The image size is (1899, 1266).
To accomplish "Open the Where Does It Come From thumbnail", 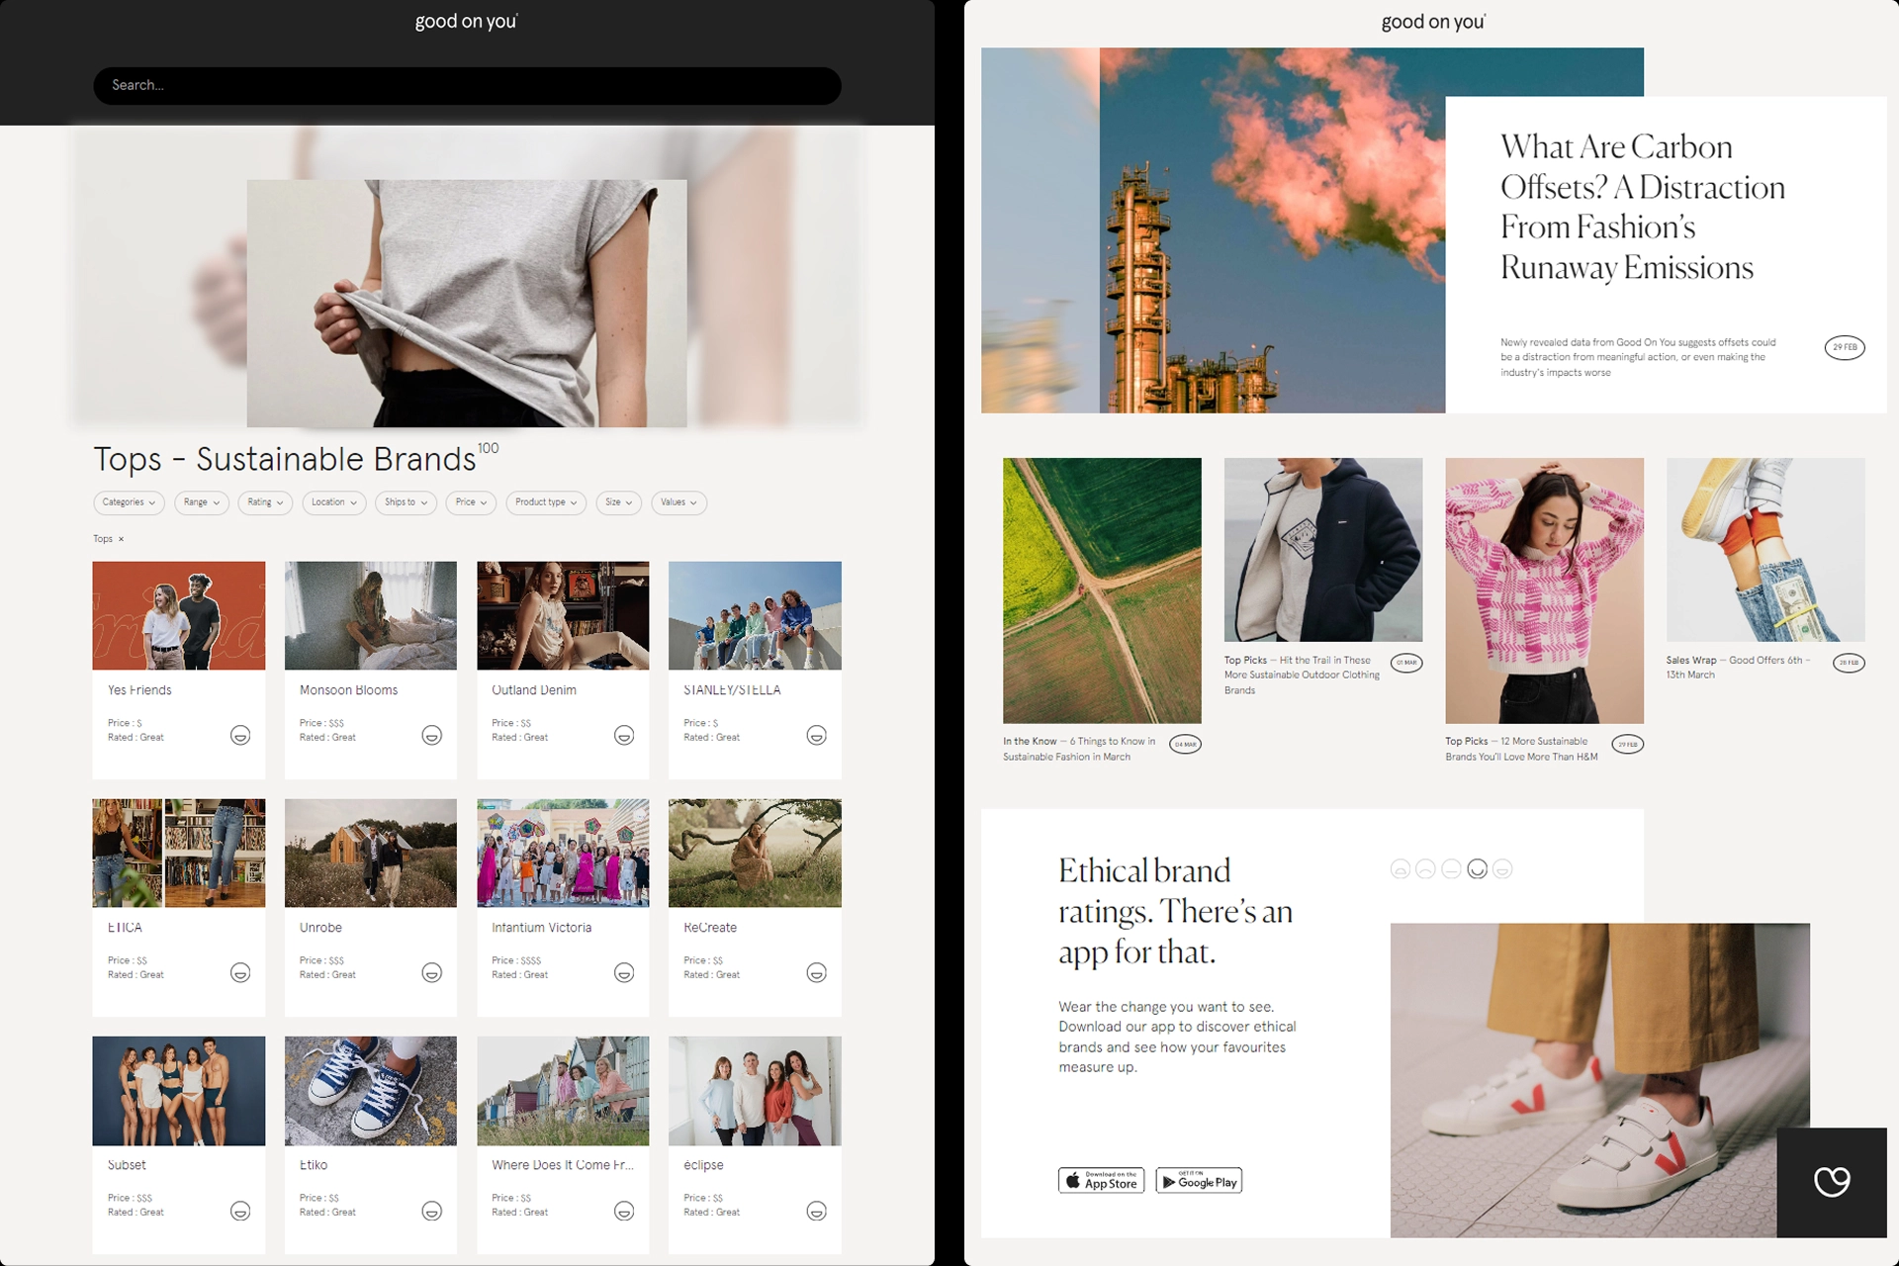I will pos(563,1091).
